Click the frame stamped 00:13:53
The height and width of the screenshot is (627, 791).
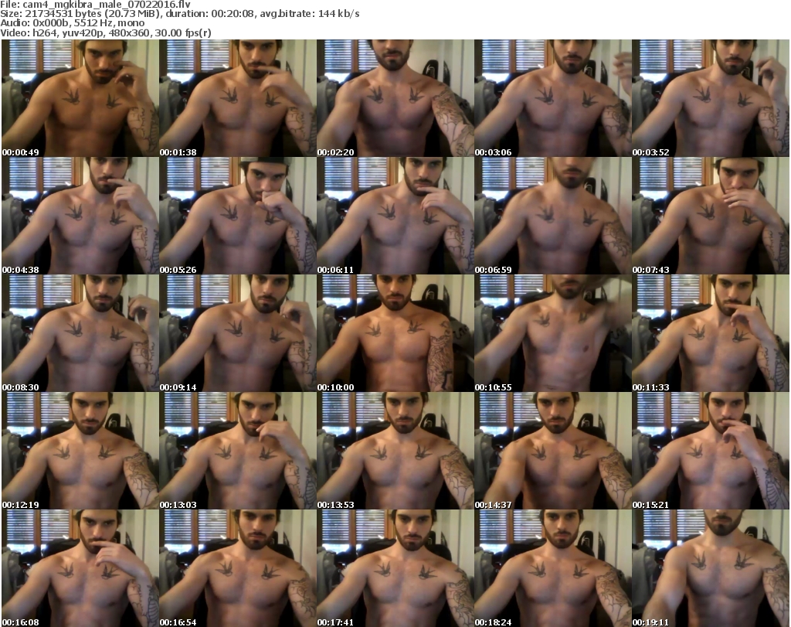pos(395,451)
